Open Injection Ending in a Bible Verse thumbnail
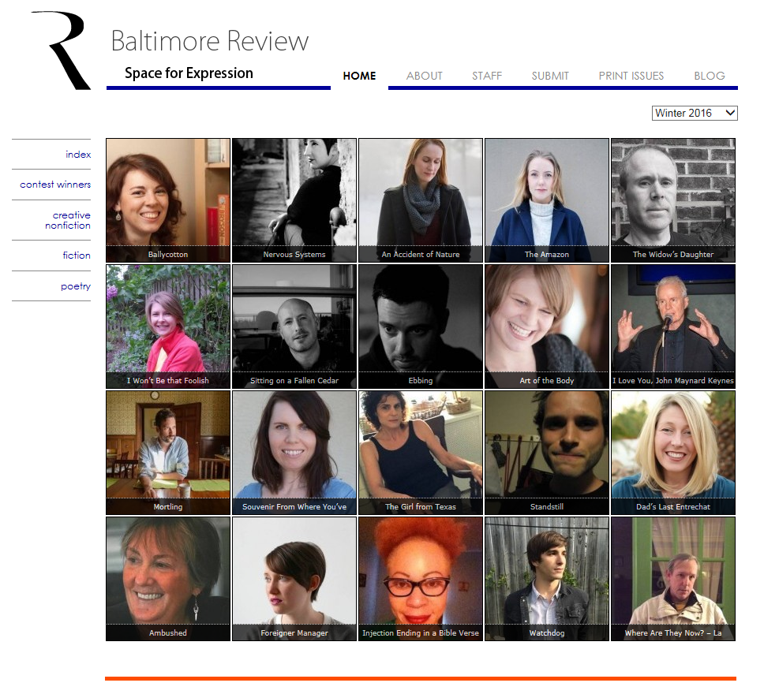 (421, 579)
